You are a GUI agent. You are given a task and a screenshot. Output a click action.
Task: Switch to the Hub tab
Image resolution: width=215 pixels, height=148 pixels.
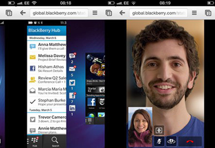(x=35, y=141)
